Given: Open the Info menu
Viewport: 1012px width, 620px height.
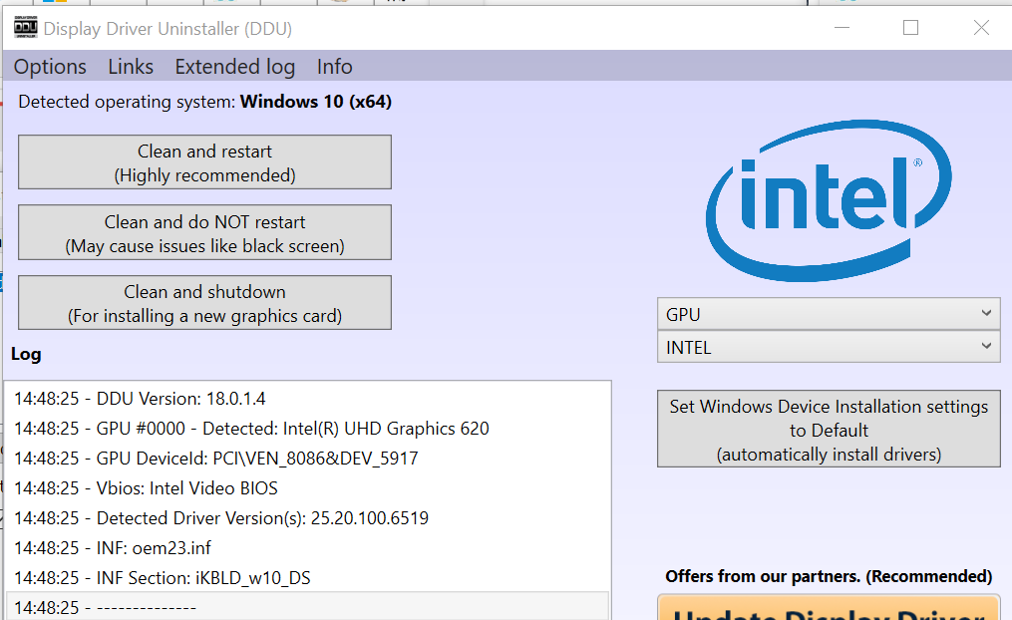Looking at the screenshot, I should (x=334, y=67).
